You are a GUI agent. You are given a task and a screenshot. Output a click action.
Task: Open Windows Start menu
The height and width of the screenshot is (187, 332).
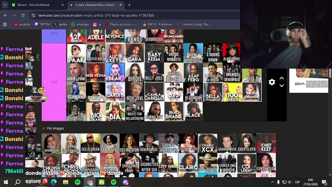[6, 182]
